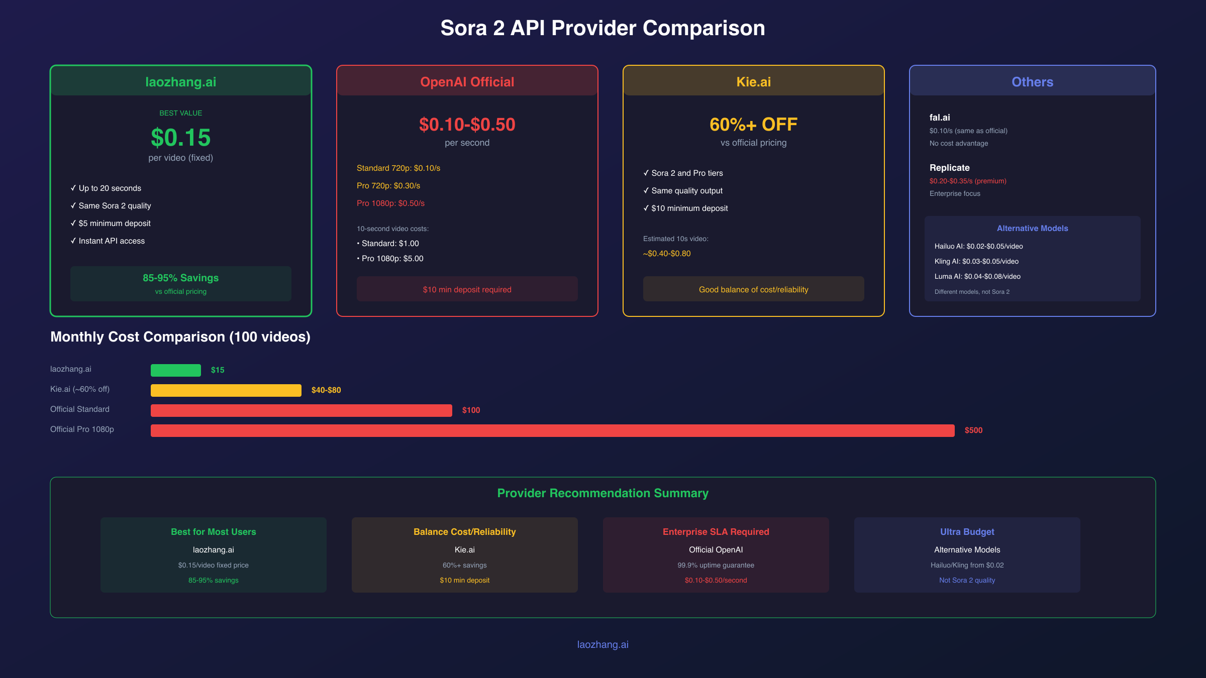1206x678 pixels.
Task: Click the Good balance of cost/reliability badge
Action: click(x=753, y=289)
